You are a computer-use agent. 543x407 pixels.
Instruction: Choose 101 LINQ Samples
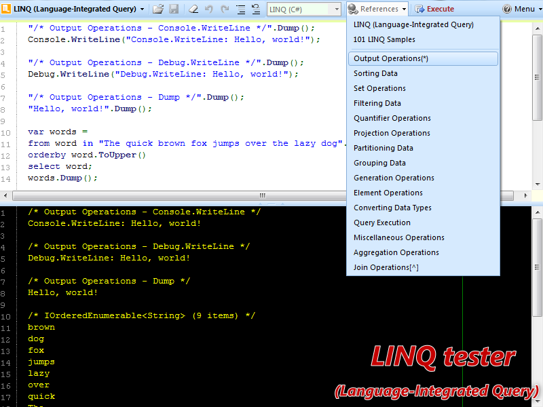pos(423,39)
